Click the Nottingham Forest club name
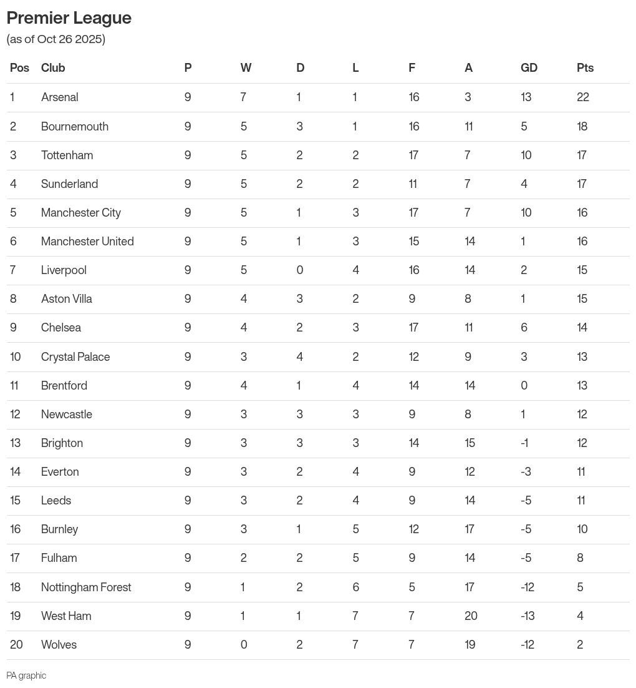Screen dimensions: 636x688 [x=86, y=587]
